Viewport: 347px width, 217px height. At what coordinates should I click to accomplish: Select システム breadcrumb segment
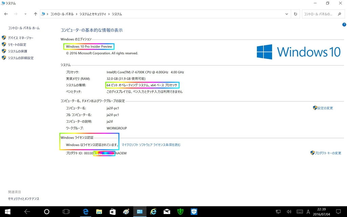[117, 14]
